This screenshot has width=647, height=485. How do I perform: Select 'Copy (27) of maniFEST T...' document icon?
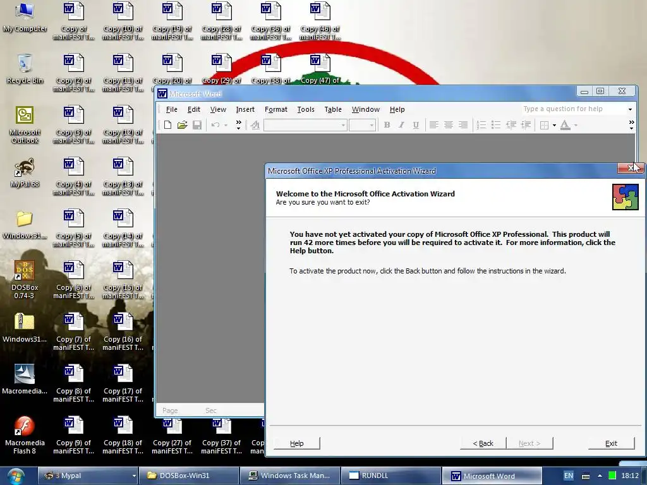(172, 436)
